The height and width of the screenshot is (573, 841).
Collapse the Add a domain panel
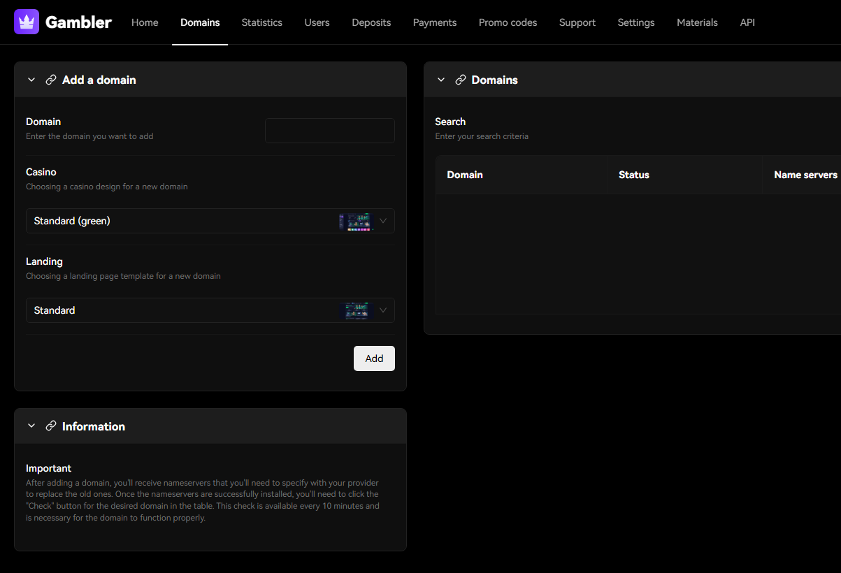point(31,80)
